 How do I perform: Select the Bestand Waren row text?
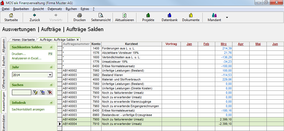pos(131,75)
